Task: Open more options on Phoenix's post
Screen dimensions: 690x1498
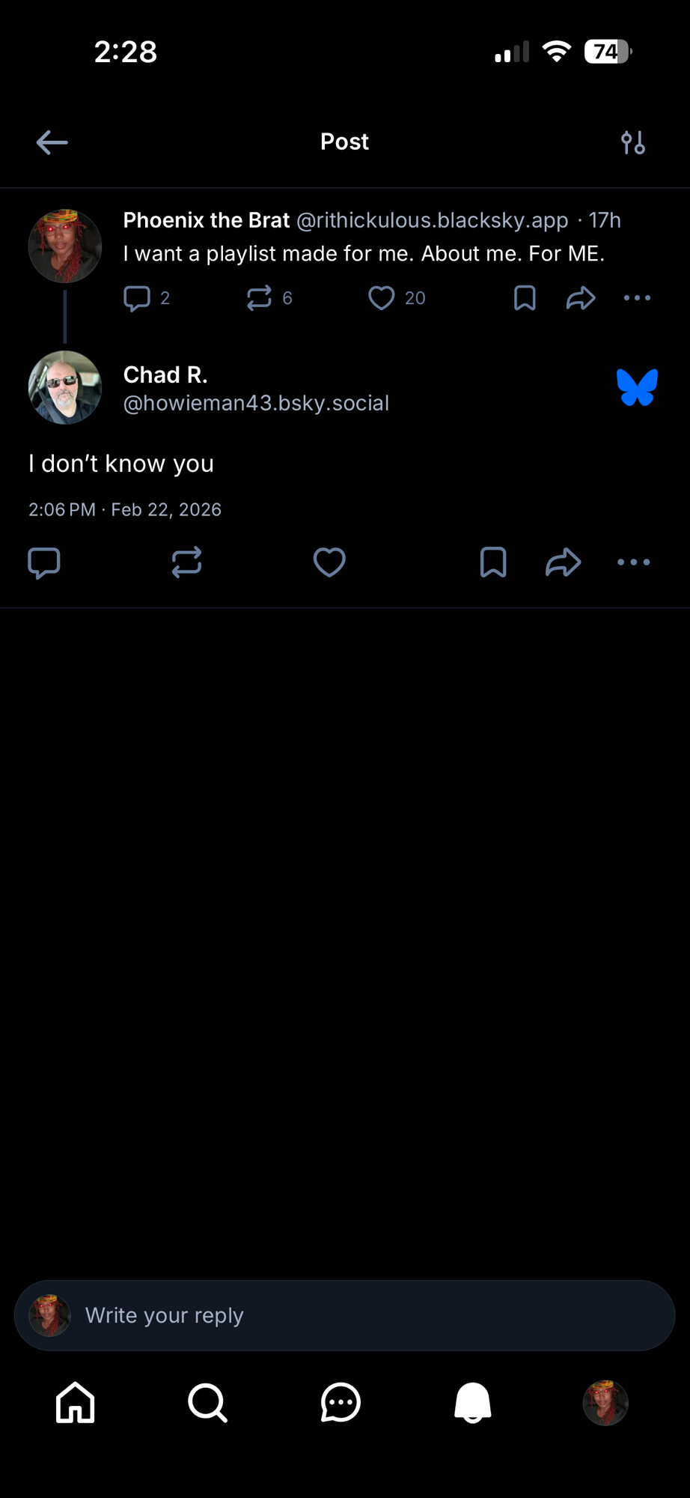Action: pyautogui.click(x=637, y=298)
